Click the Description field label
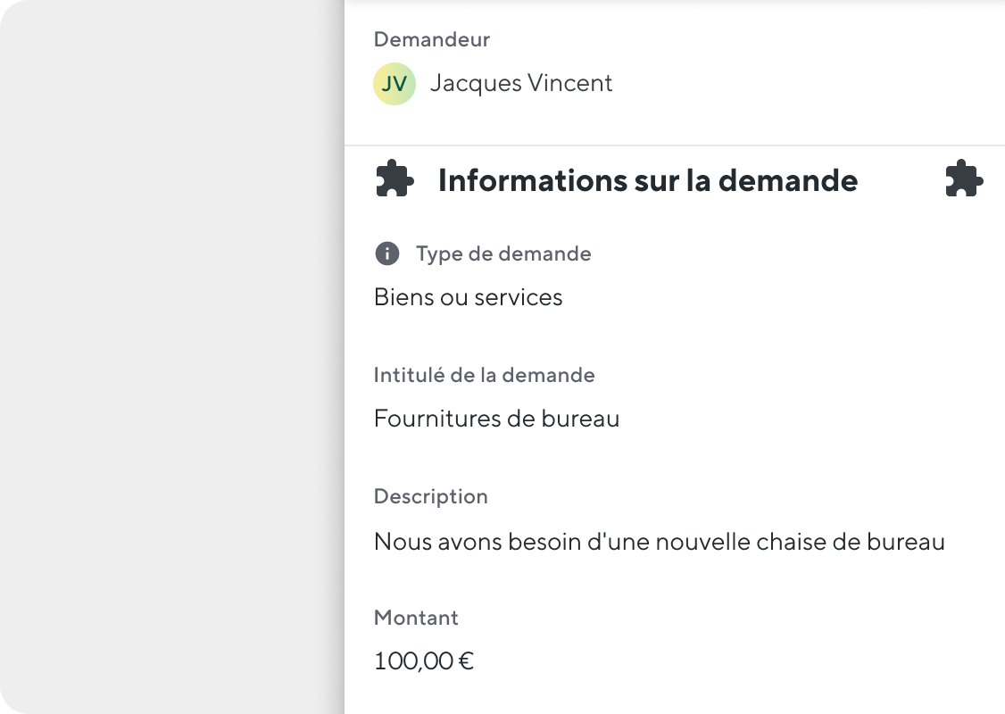 click(431, 497)
